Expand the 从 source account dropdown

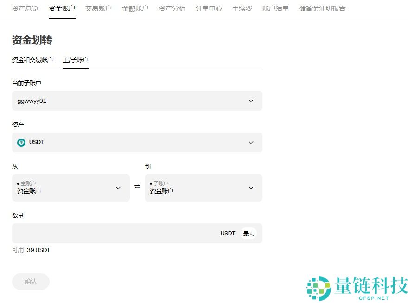click(70, 188)
